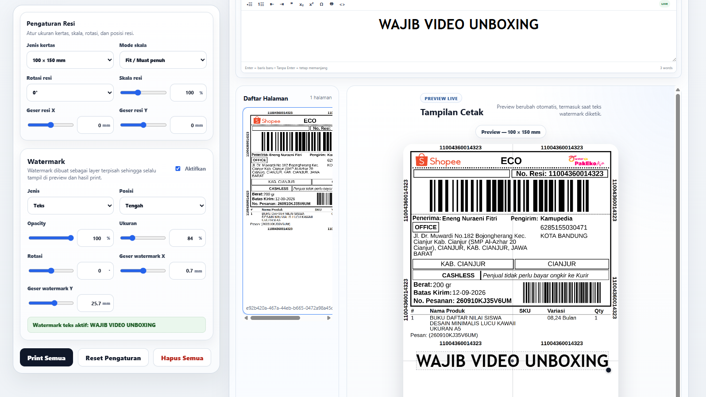Click the indent icon in editor toolbar

(282, 4)
